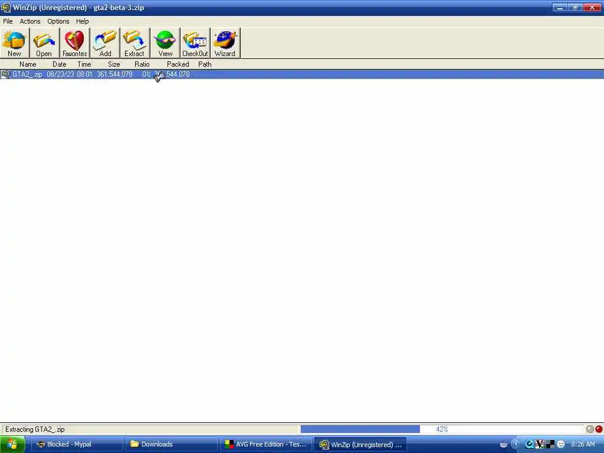Sort by the Name column header
Screen dimensions: 604x453
[28, 64]
